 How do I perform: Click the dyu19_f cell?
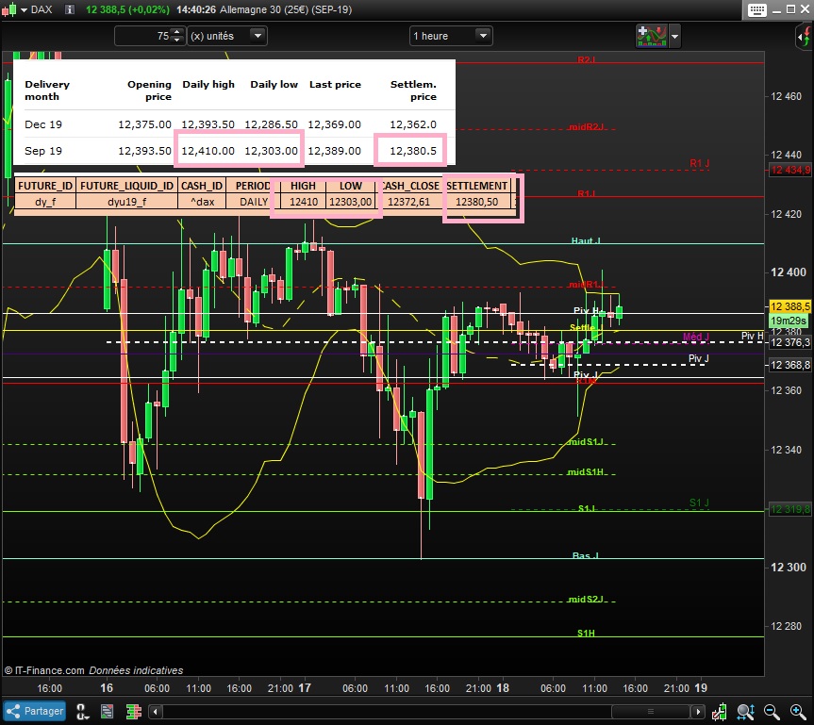coord(126,202)
